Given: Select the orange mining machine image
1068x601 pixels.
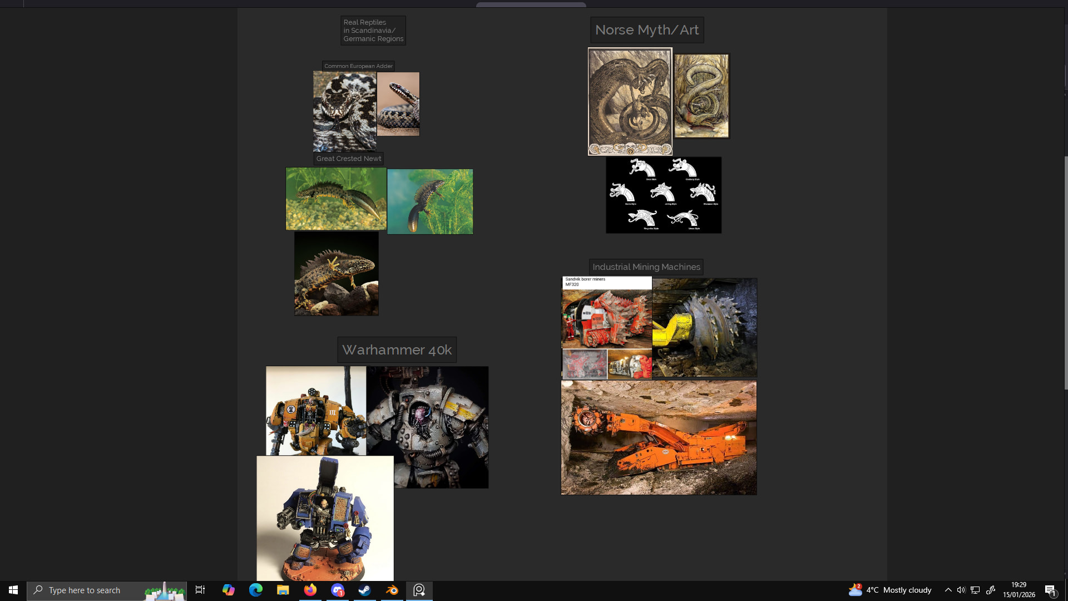Looking at the screenshot, I should point(659,437).
